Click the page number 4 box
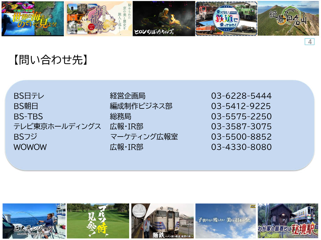 309,42
